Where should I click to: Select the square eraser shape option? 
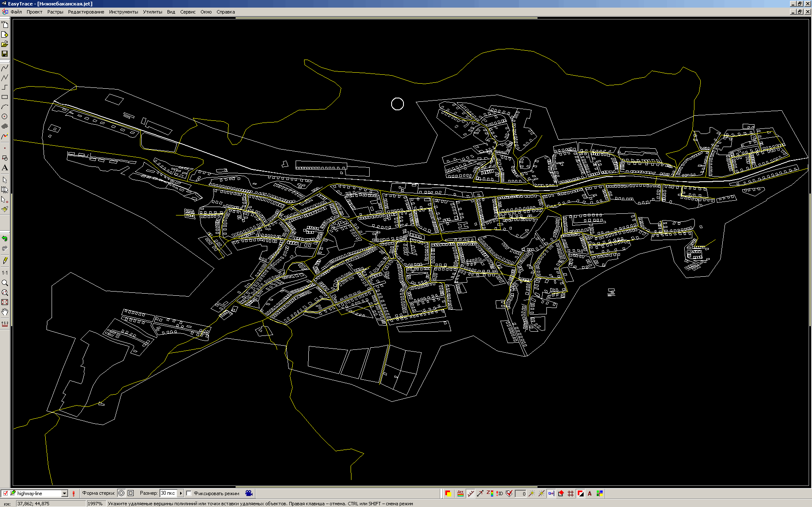pos(131,493)
